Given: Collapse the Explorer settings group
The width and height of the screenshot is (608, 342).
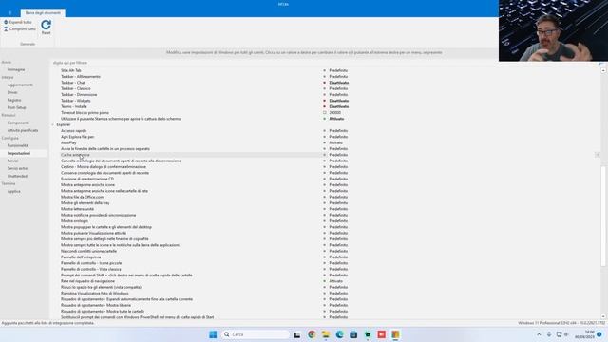Looking at the screenshot, I should tap(53, 124).
